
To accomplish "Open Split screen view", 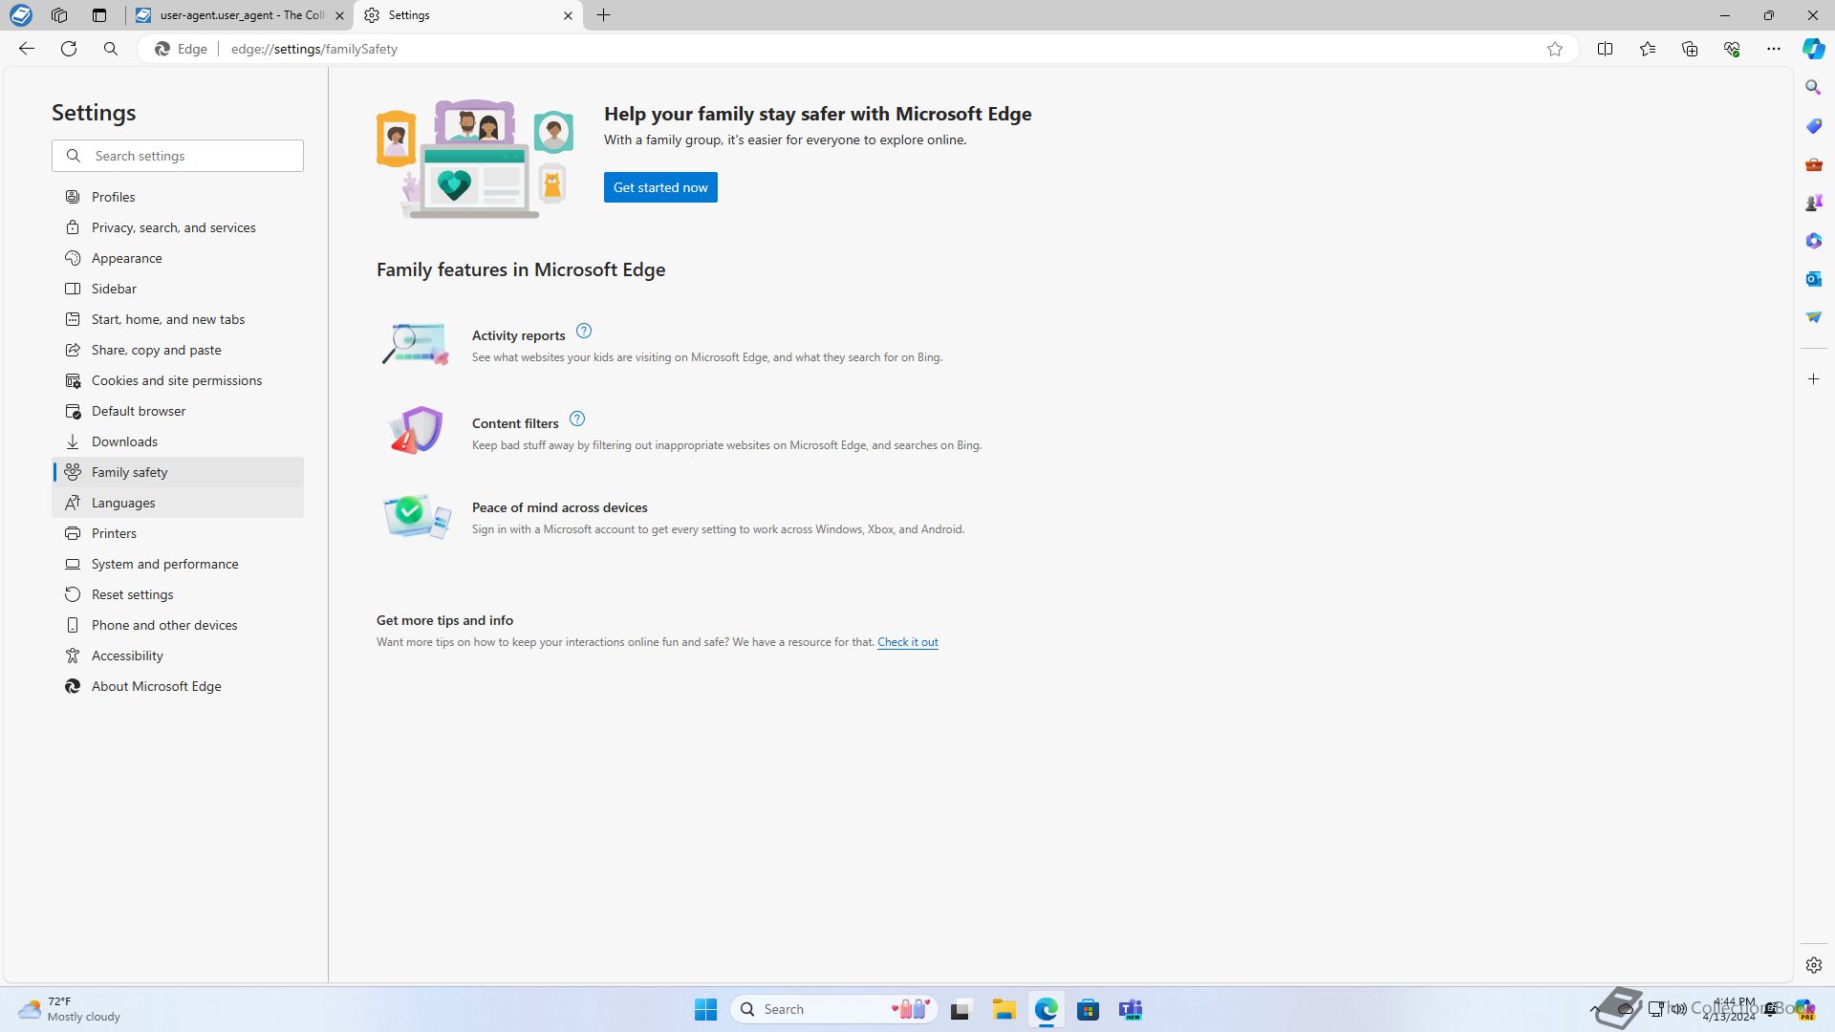I will tap(1606, 49).
